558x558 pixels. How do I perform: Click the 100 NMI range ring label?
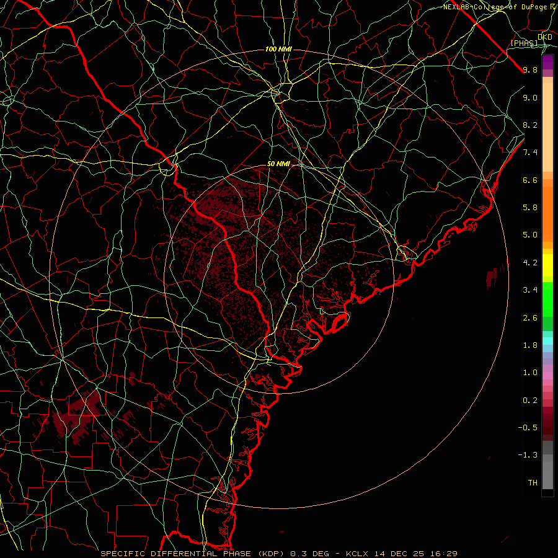[x=278, y=49]
